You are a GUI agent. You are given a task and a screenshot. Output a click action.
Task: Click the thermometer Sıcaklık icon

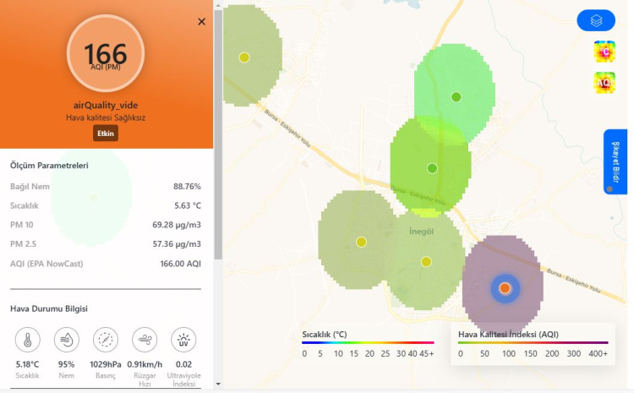click(x=27, y=340)
